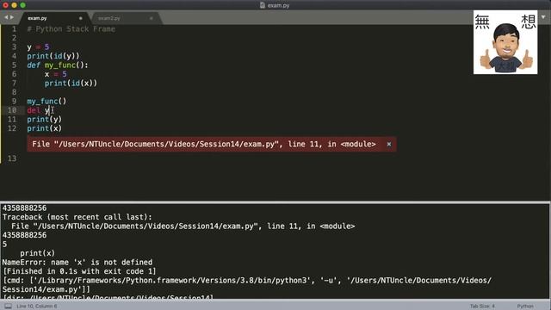Viewport: 551px width, 310px height.
Task: Click the inline error file path text
Action: (x=204, y=144)
